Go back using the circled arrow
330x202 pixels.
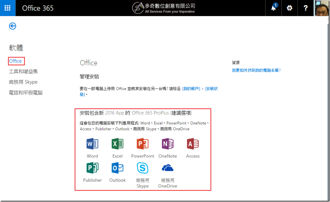tap(13, 26)
